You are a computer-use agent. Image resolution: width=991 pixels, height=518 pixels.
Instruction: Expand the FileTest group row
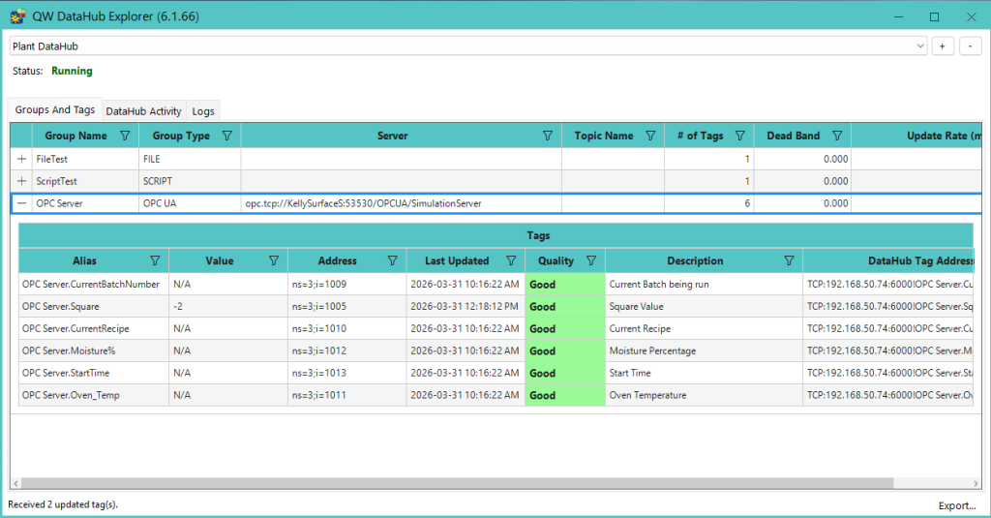point(21,159)
